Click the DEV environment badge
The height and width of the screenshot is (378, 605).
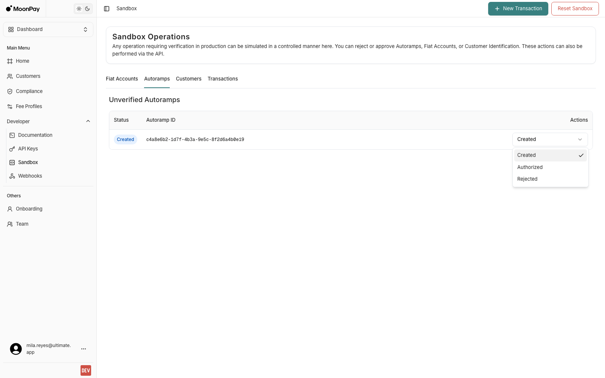click(86, 370)
